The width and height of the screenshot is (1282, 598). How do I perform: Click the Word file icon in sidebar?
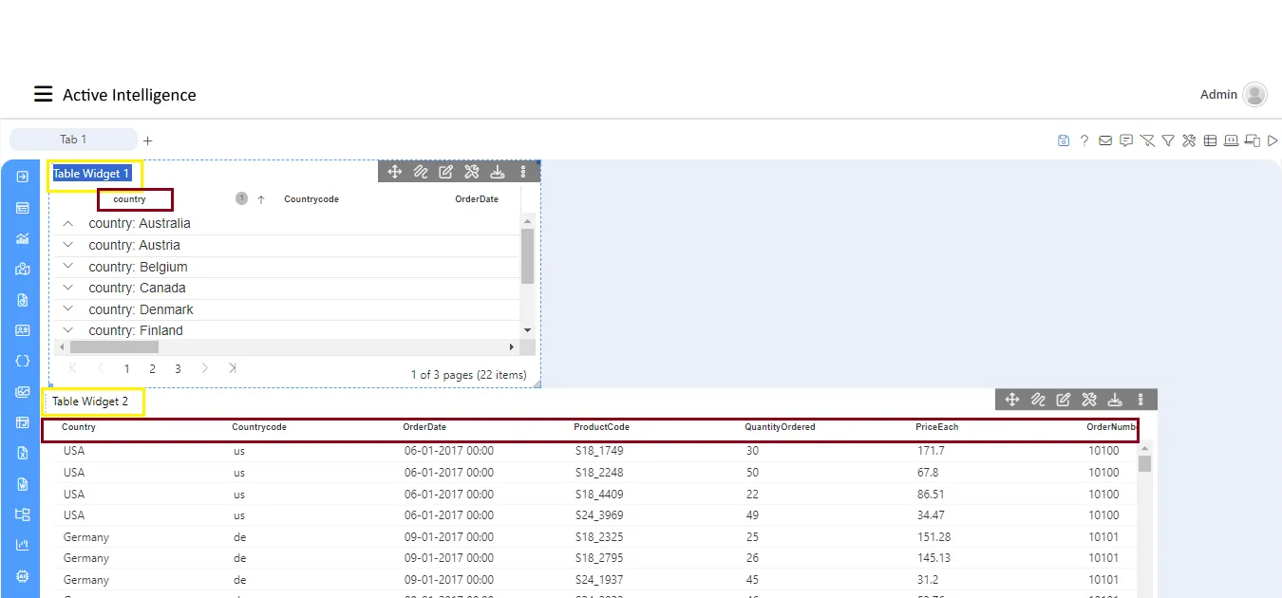(23, 484)
